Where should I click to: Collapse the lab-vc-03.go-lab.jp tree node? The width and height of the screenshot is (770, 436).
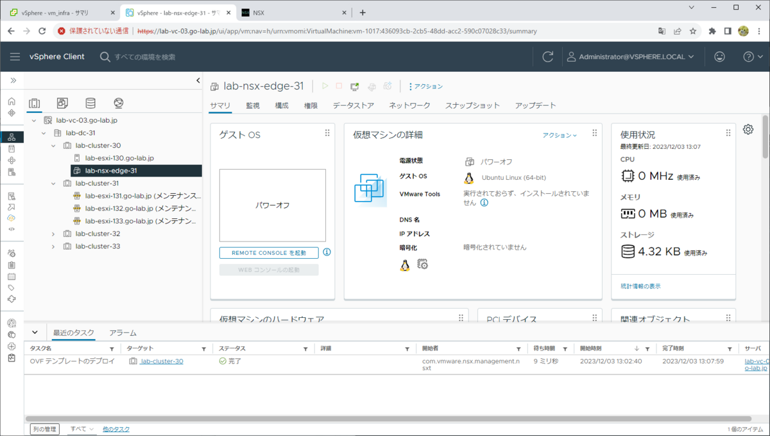(34, 121)
